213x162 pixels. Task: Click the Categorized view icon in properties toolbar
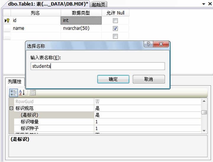pos(14,93)
